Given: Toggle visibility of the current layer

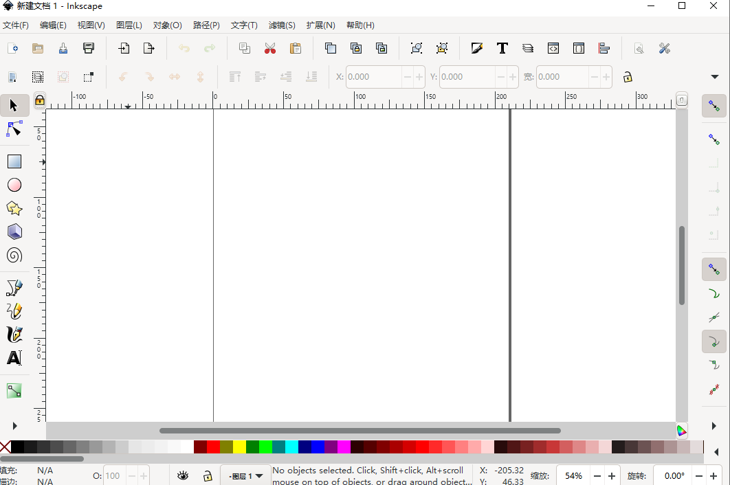Looking at the screenshot, I should pos(183,475).
